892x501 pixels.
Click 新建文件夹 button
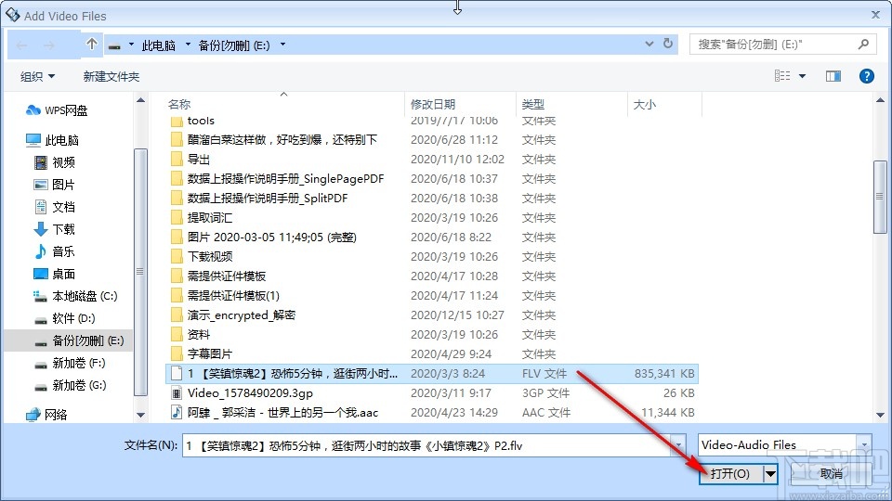point(111,76)
